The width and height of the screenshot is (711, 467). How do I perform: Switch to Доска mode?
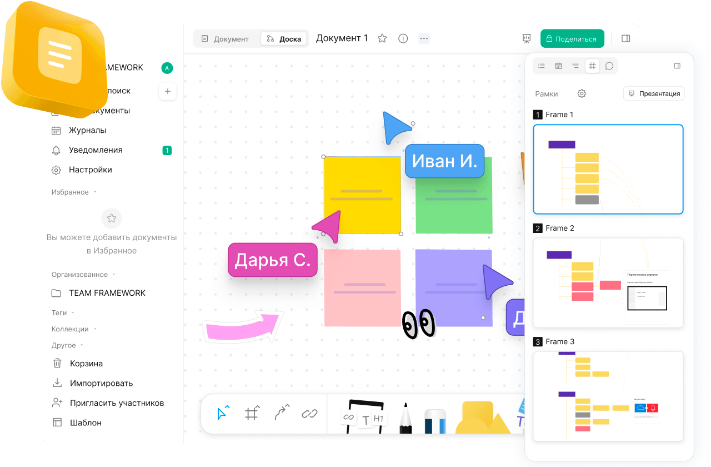click(x=284, y=39)
